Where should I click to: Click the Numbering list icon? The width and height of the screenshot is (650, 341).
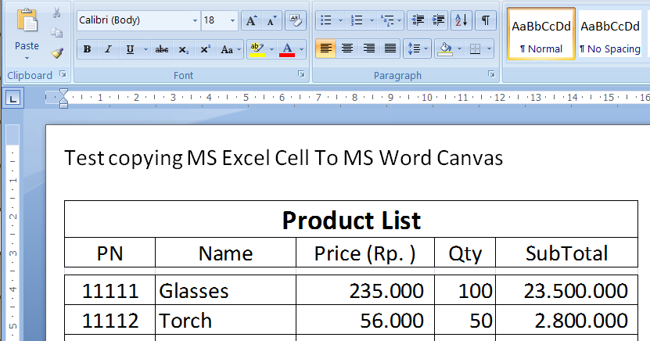357,20
